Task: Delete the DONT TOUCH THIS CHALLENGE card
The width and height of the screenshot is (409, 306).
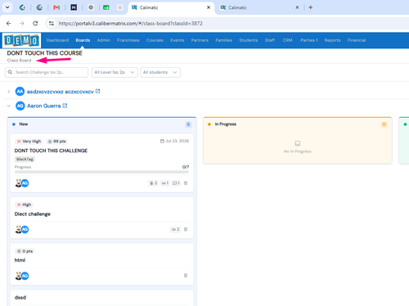Action: (186, 183)
